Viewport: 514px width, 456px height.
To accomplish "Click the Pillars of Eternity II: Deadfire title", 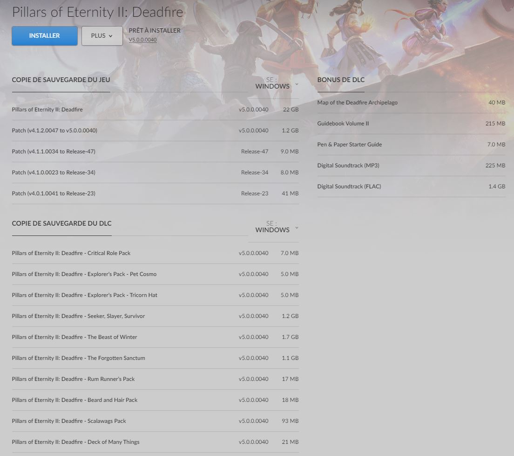I will click(x=97, y=12).
